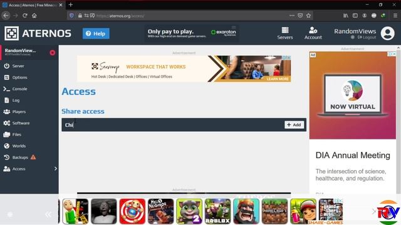Bookmark this page with the star
This screenshot has height=225, width=401.
click(x=308, y=16)
